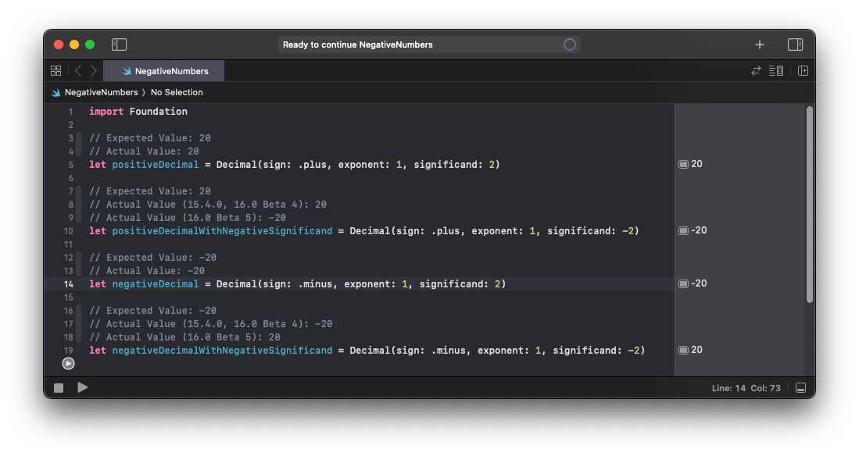Viewport: 859px width, 456px height.
Task: Toggle the debug area button
Action: (x=800, y=387)
